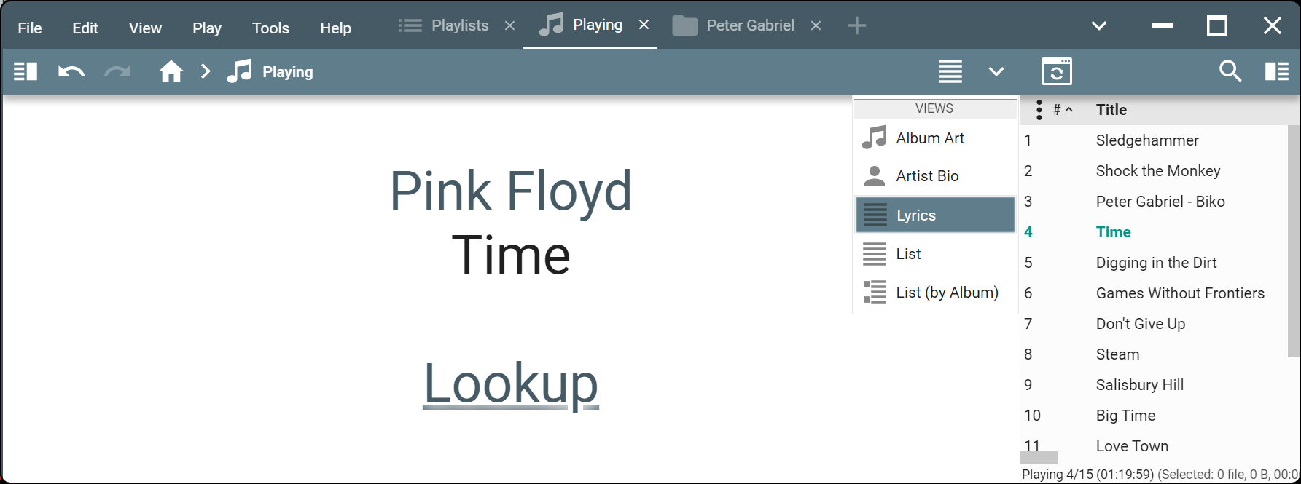This screenshot has height=484, width=1301.
Task: Click the undo arrow in toolbar
Action: pos(71,71)
